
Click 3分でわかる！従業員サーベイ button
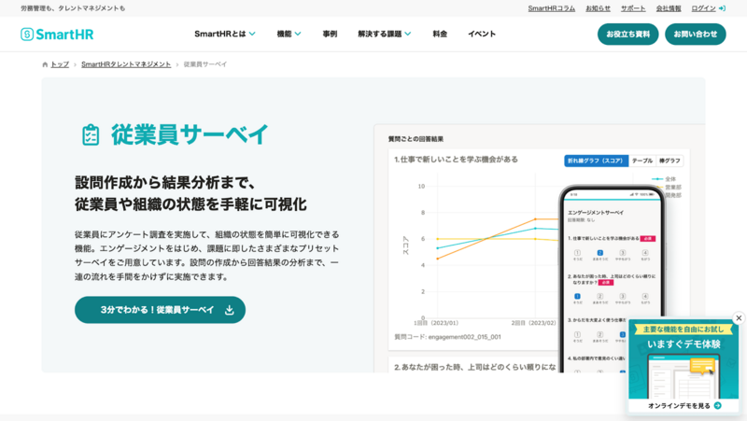pos(160,310)
